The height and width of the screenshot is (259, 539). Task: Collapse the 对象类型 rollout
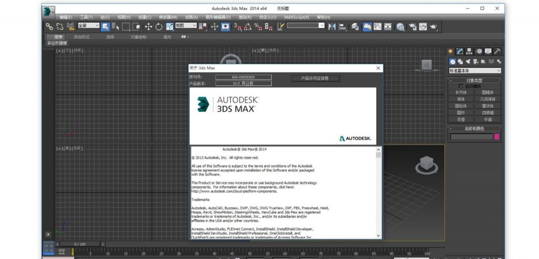[474, 80]
